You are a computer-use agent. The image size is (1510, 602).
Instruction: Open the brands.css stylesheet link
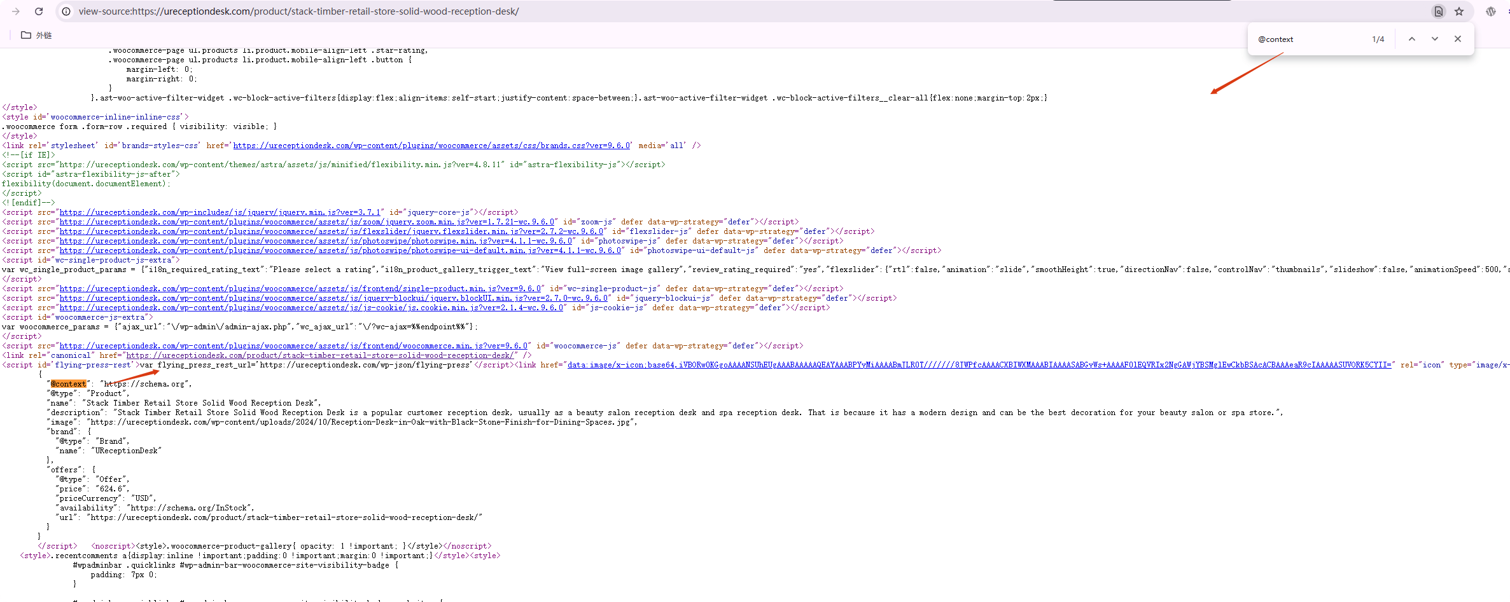[432, 146]
